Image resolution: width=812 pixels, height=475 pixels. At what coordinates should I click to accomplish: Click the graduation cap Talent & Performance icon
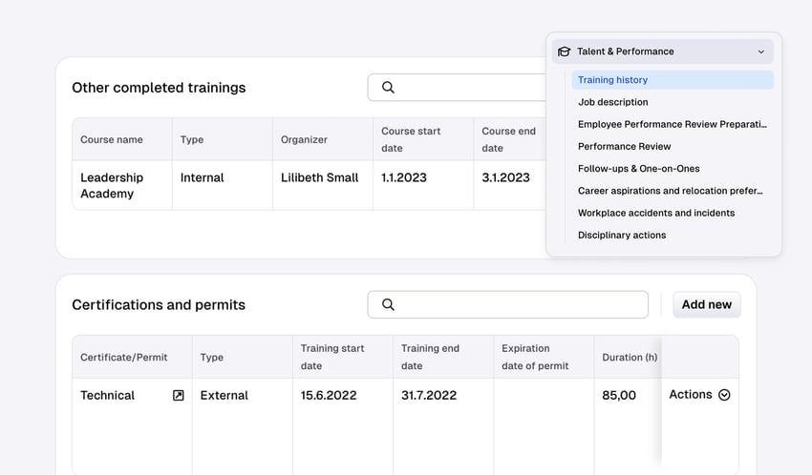[564, 52]
